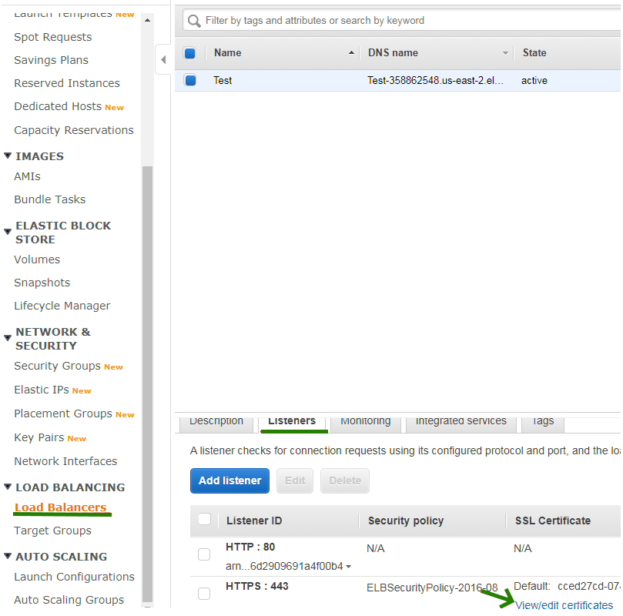Open the Integrated services tab
Image resolution: width=623 pixels, height=616 pixels.
pos(461,422)
